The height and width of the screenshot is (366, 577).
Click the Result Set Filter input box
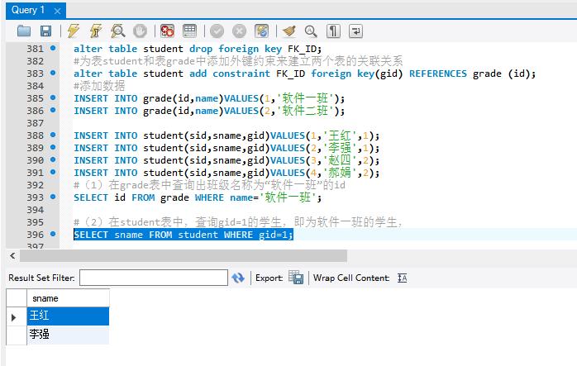(154, 278)
